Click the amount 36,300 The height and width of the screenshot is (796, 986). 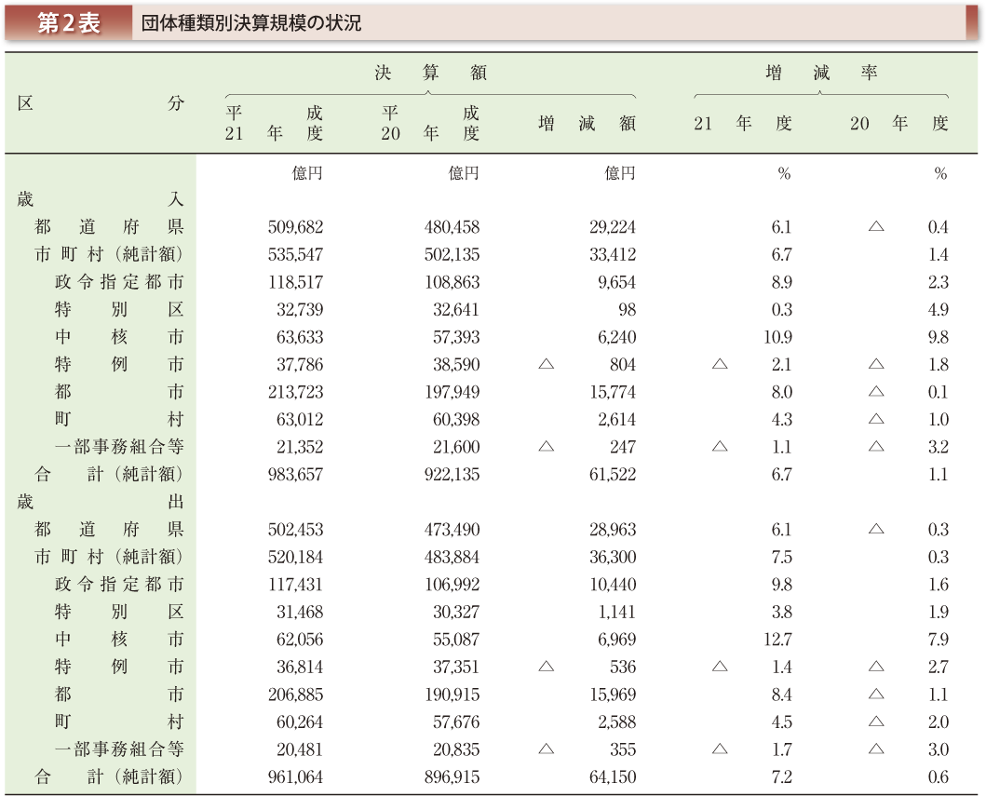click(x=613, y=557)
